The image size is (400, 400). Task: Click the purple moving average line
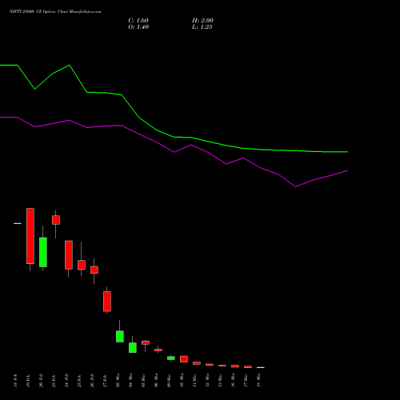click(174, 152)
